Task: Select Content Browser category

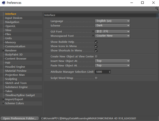Action: [16, 59]
